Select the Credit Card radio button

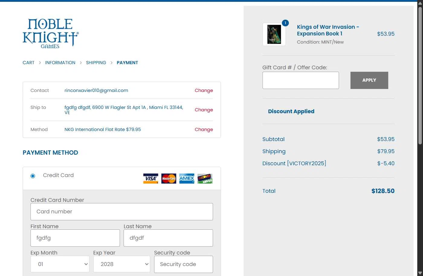[33, 176]
